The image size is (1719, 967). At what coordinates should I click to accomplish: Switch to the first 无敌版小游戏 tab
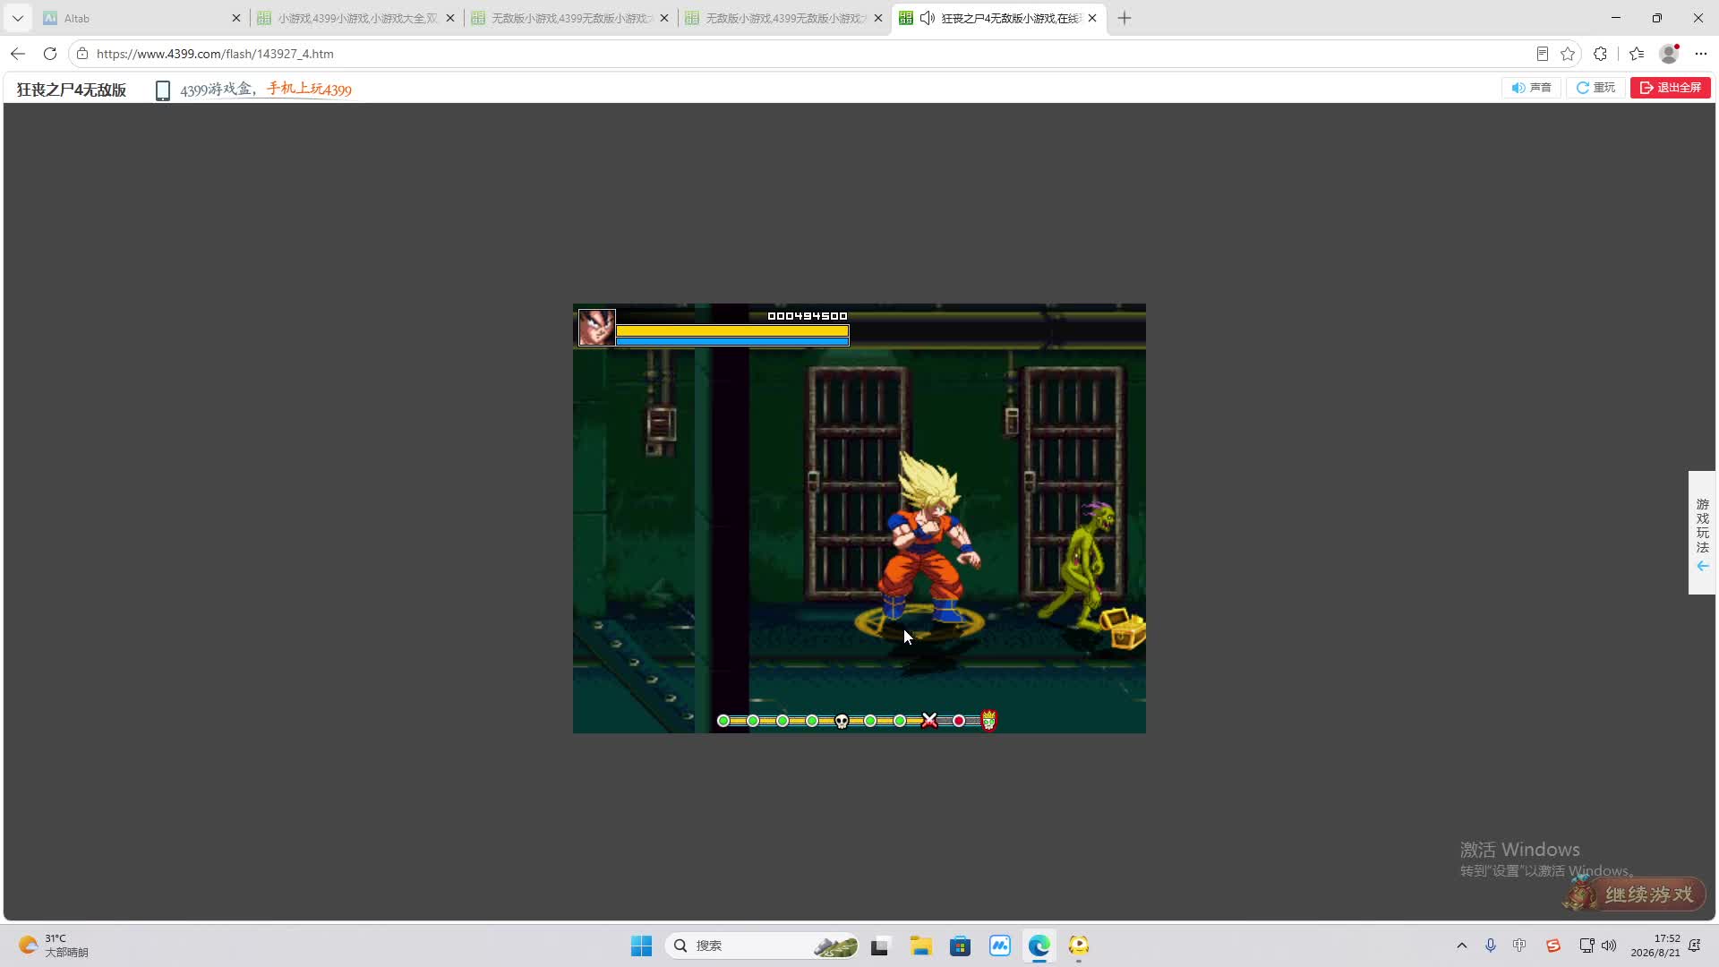pos(570,18)
